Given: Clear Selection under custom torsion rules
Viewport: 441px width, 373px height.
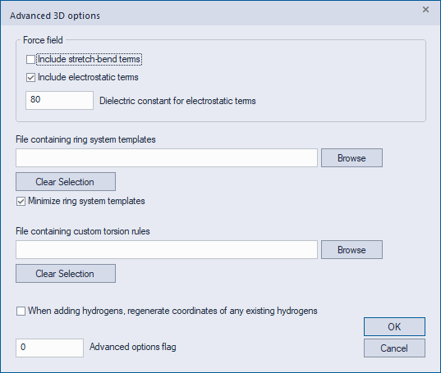Looking at the screenshot, I should click(x=66, y=273).
